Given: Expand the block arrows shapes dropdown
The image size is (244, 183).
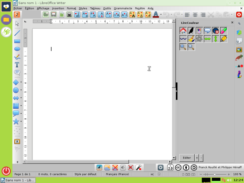Looking at the screenshot, I should tap(21, 98).
